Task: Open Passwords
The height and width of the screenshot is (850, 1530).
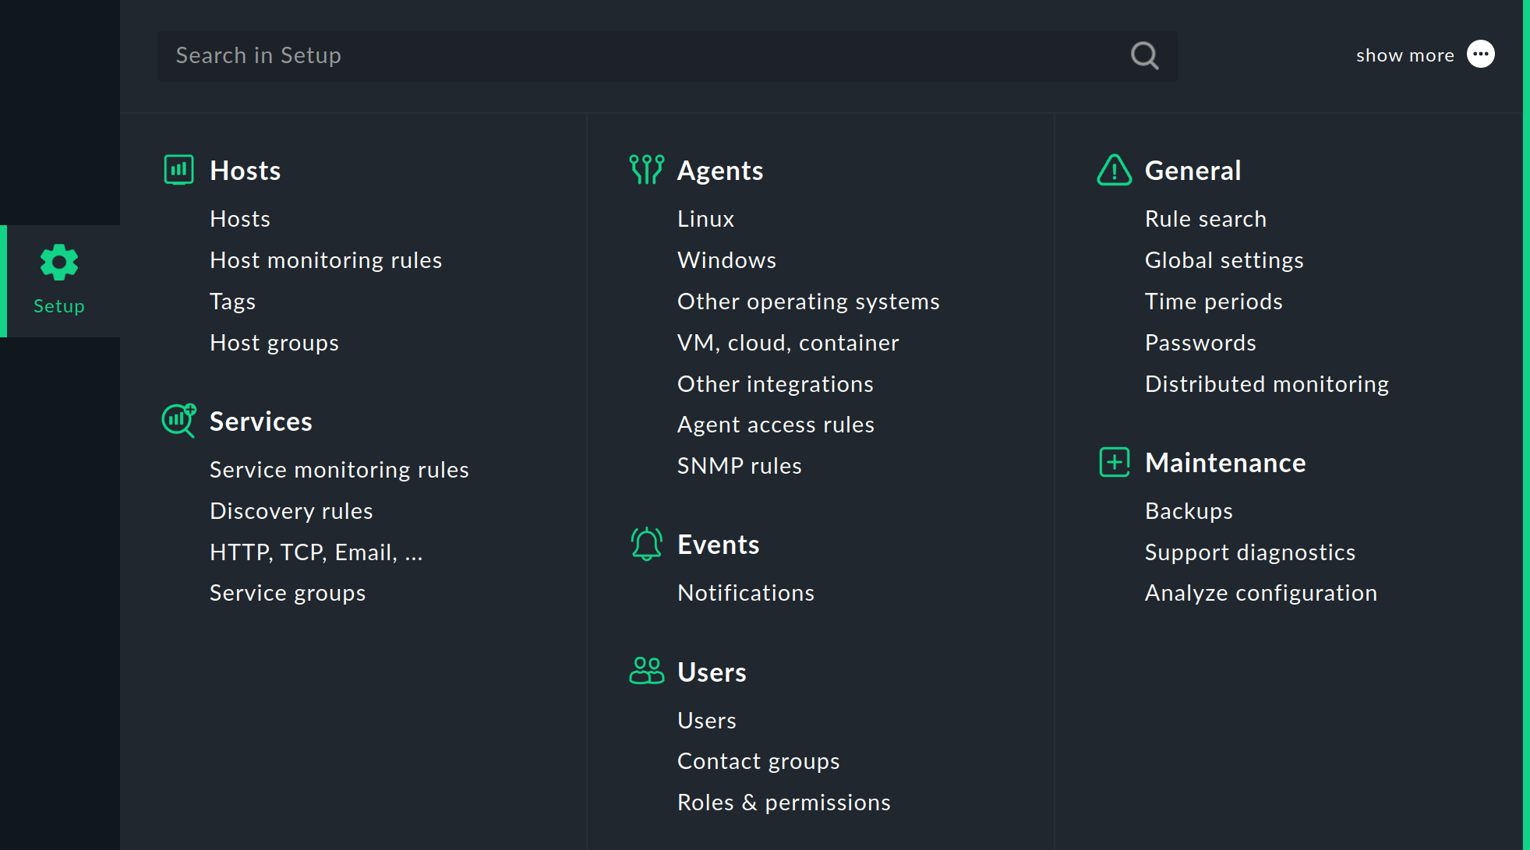Action: click(x=1200, y=343)
